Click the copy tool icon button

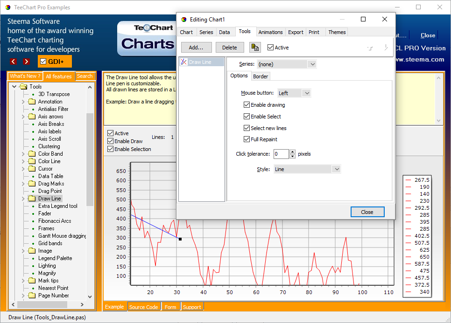click(x=255, y=48)
